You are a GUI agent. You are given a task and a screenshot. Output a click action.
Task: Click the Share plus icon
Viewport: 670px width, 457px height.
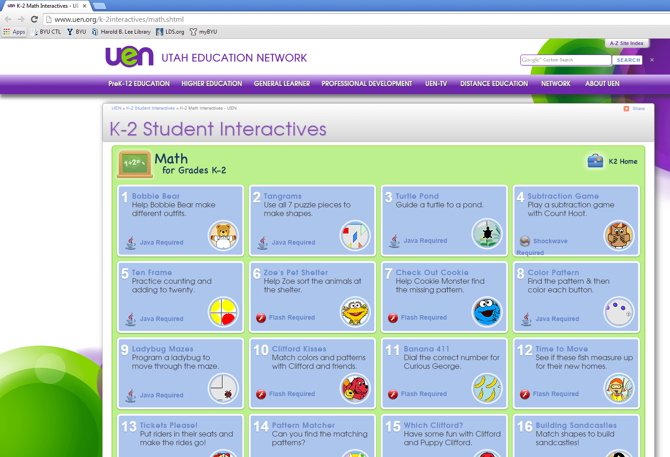coord(626,109)
